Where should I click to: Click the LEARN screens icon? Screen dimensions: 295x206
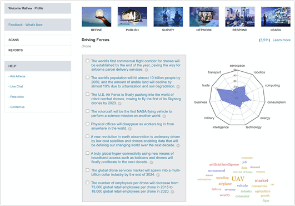pyautogui.click(x=276, y=17)
